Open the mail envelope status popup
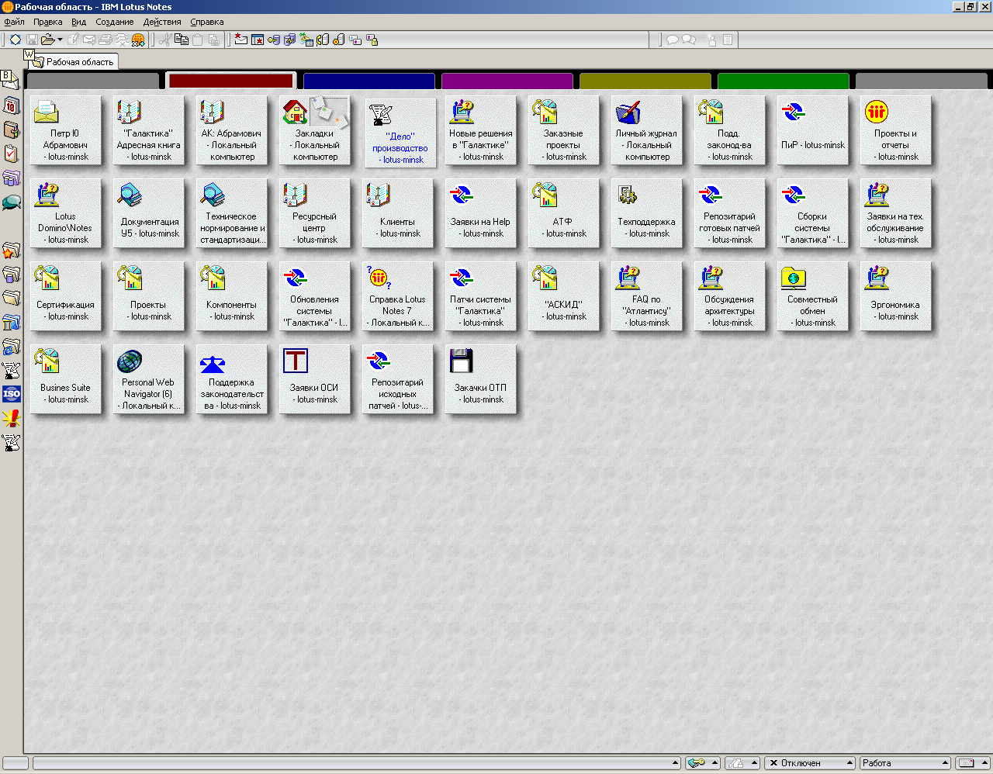The width and height of the screenshot is (993, 774). 973,763
